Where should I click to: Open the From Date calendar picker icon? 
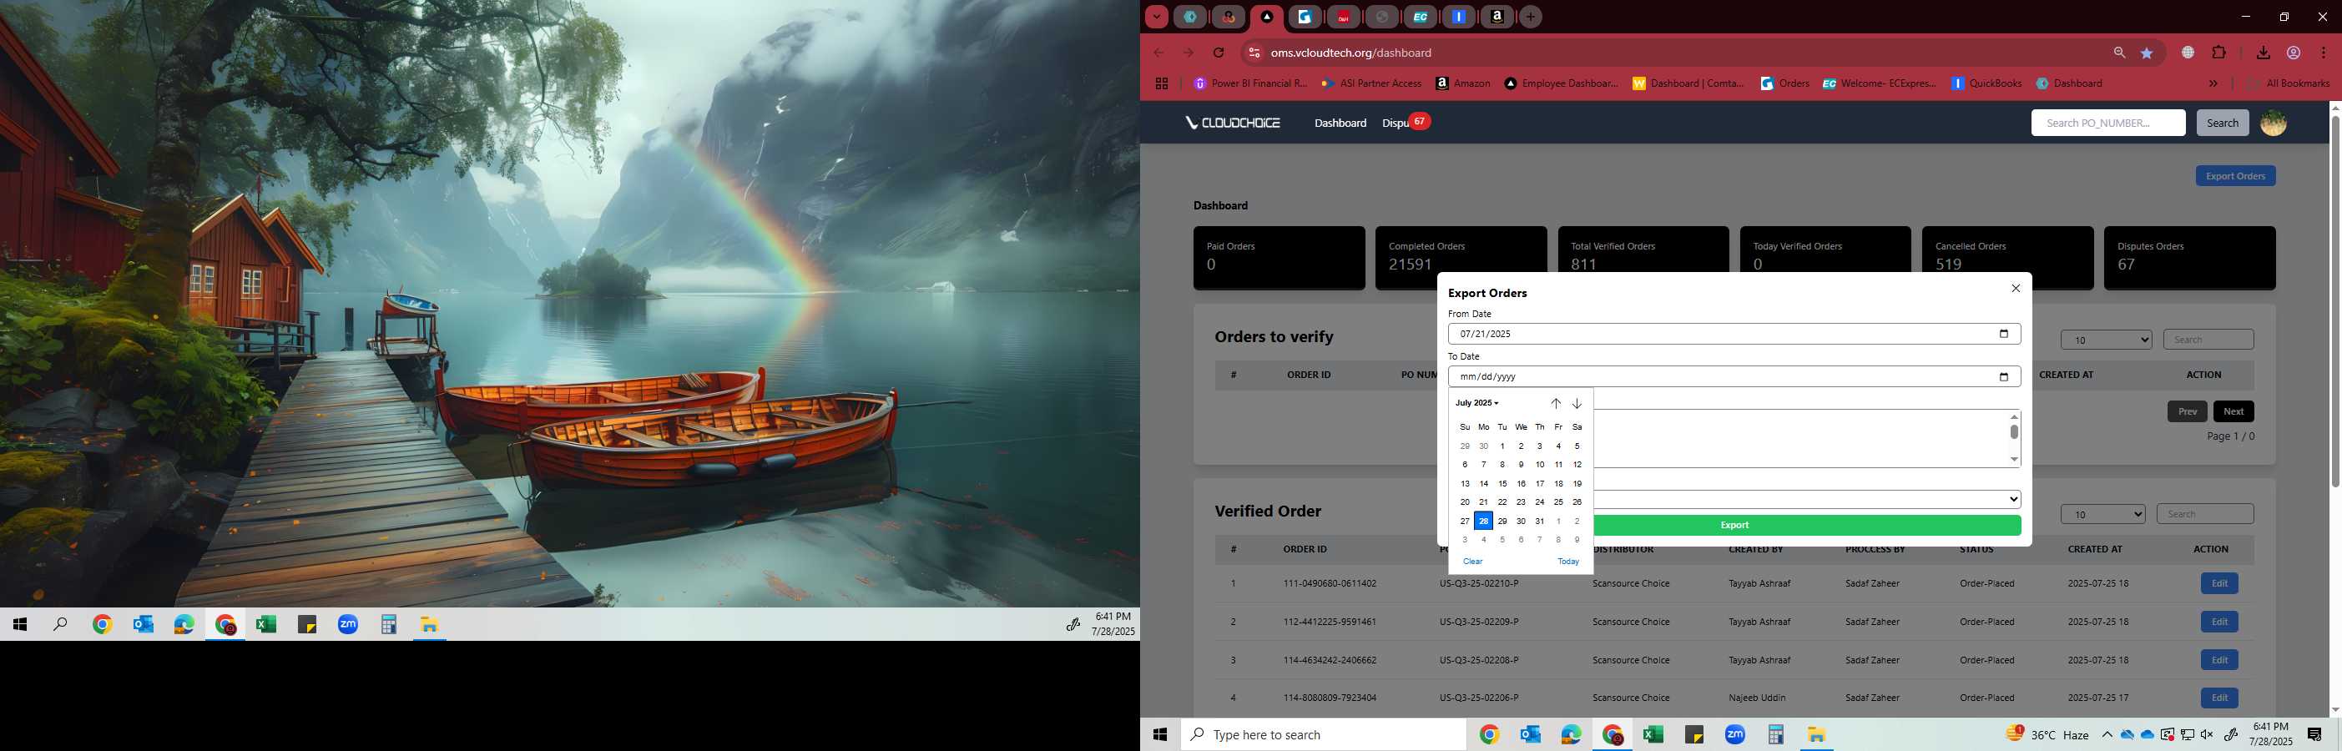pyautogui.click(x=2003, y=334)
